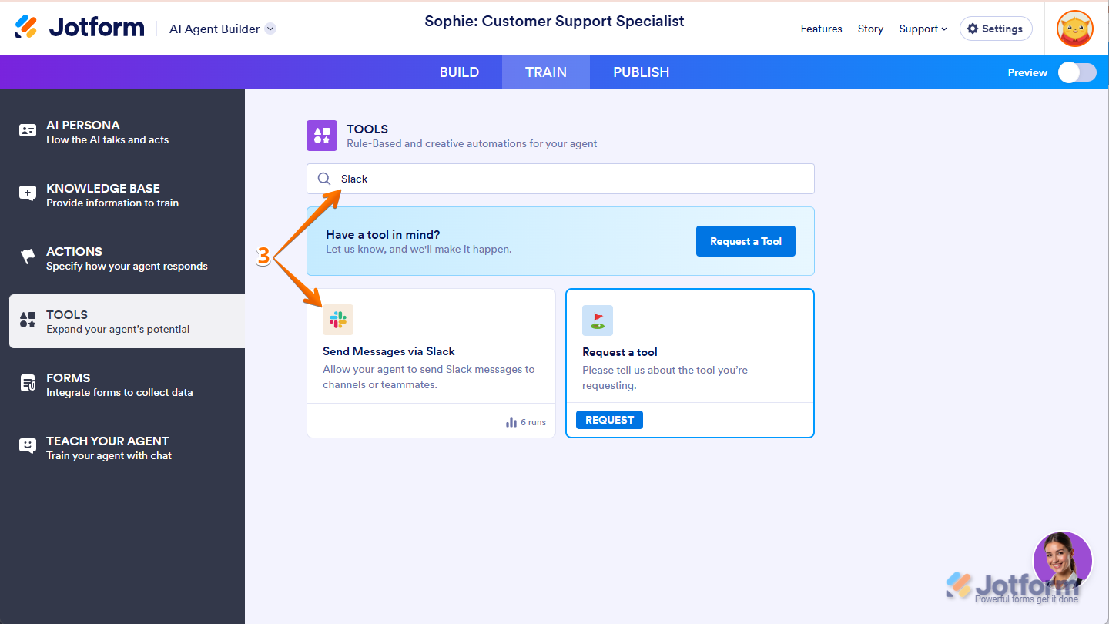Click the Jotform logo icon
The width and height of the screenshot is (1109, 624).
click(x=26, y=27)
